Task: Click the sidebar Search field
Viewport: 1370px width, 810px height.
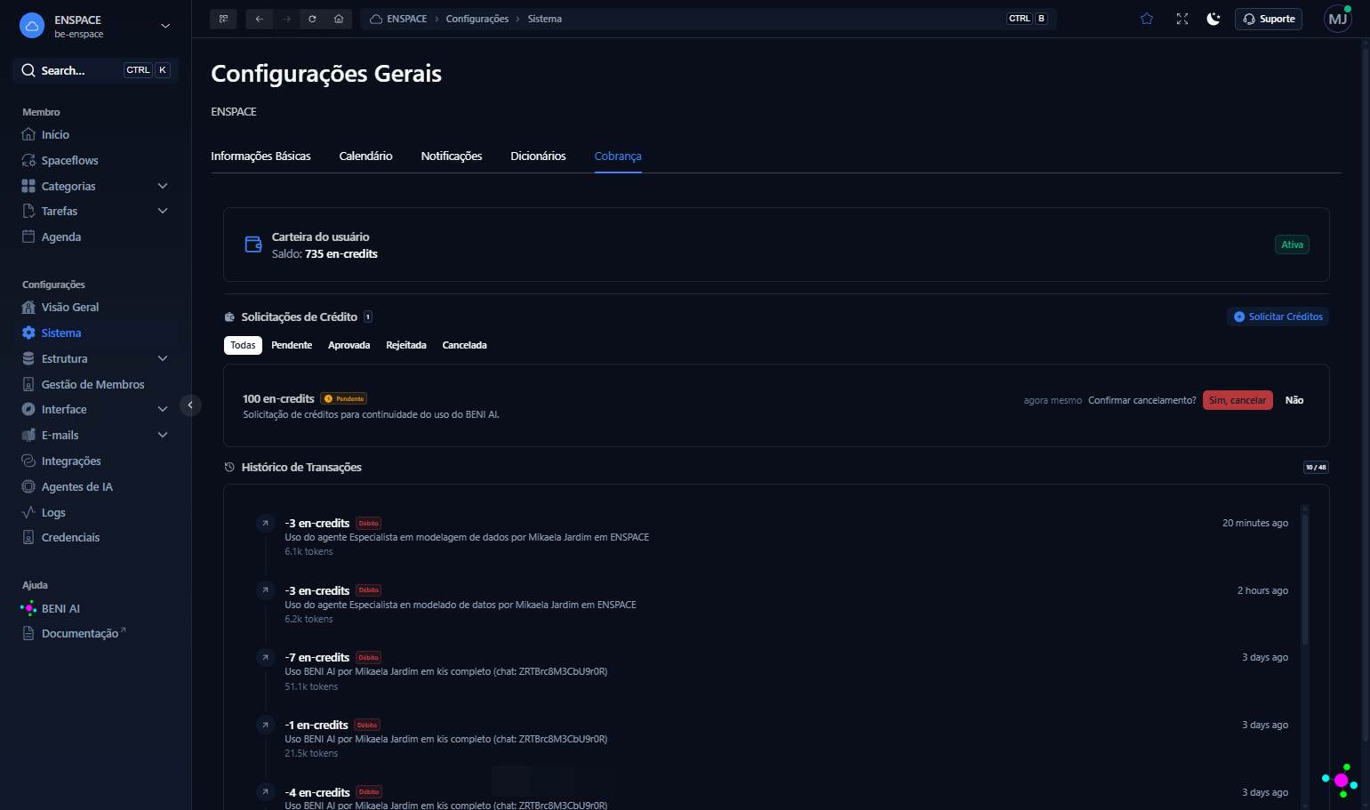Action: [x=95, y=70]
